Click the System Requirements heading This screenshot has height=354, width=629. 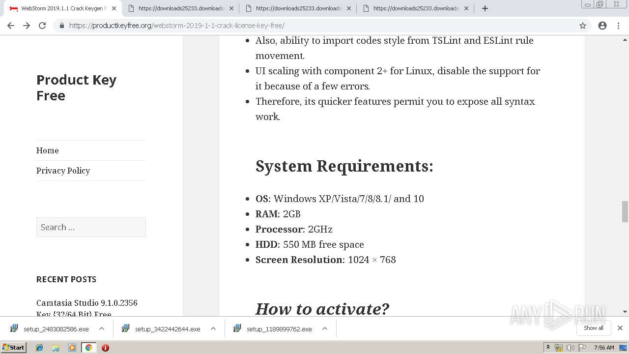click(x=344, y=166)
